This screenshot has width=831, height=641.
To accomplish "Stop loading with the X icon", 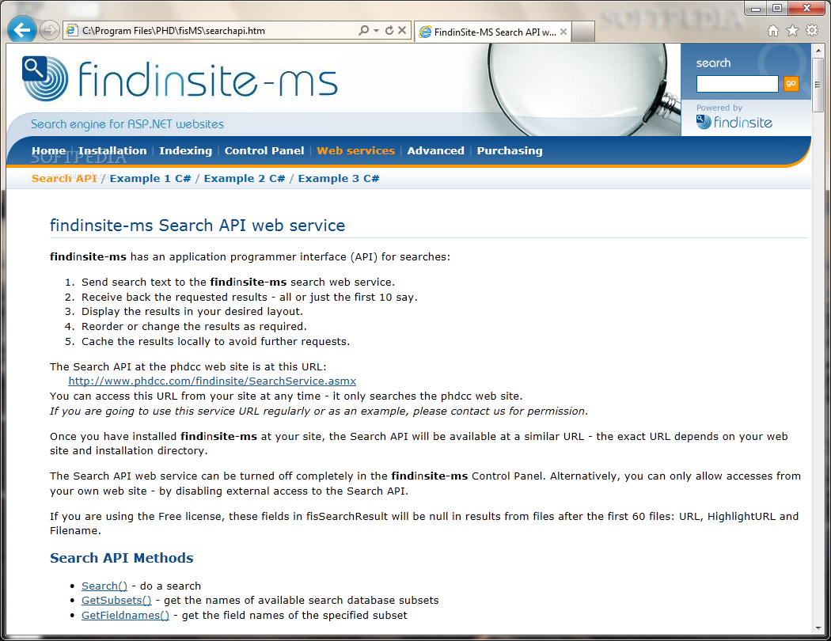I will (402, 30).
